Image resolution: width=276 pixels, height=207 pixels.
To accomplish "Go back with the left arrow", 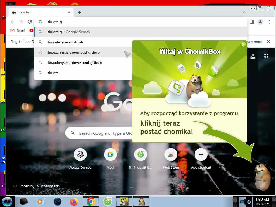I will pos(12,22).
